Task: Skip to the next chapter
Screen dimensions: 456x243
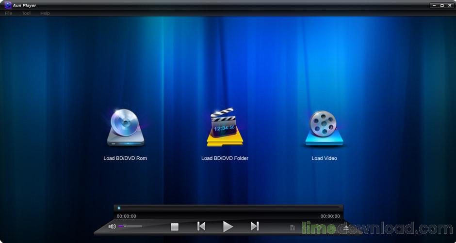Action: [255, 226]
